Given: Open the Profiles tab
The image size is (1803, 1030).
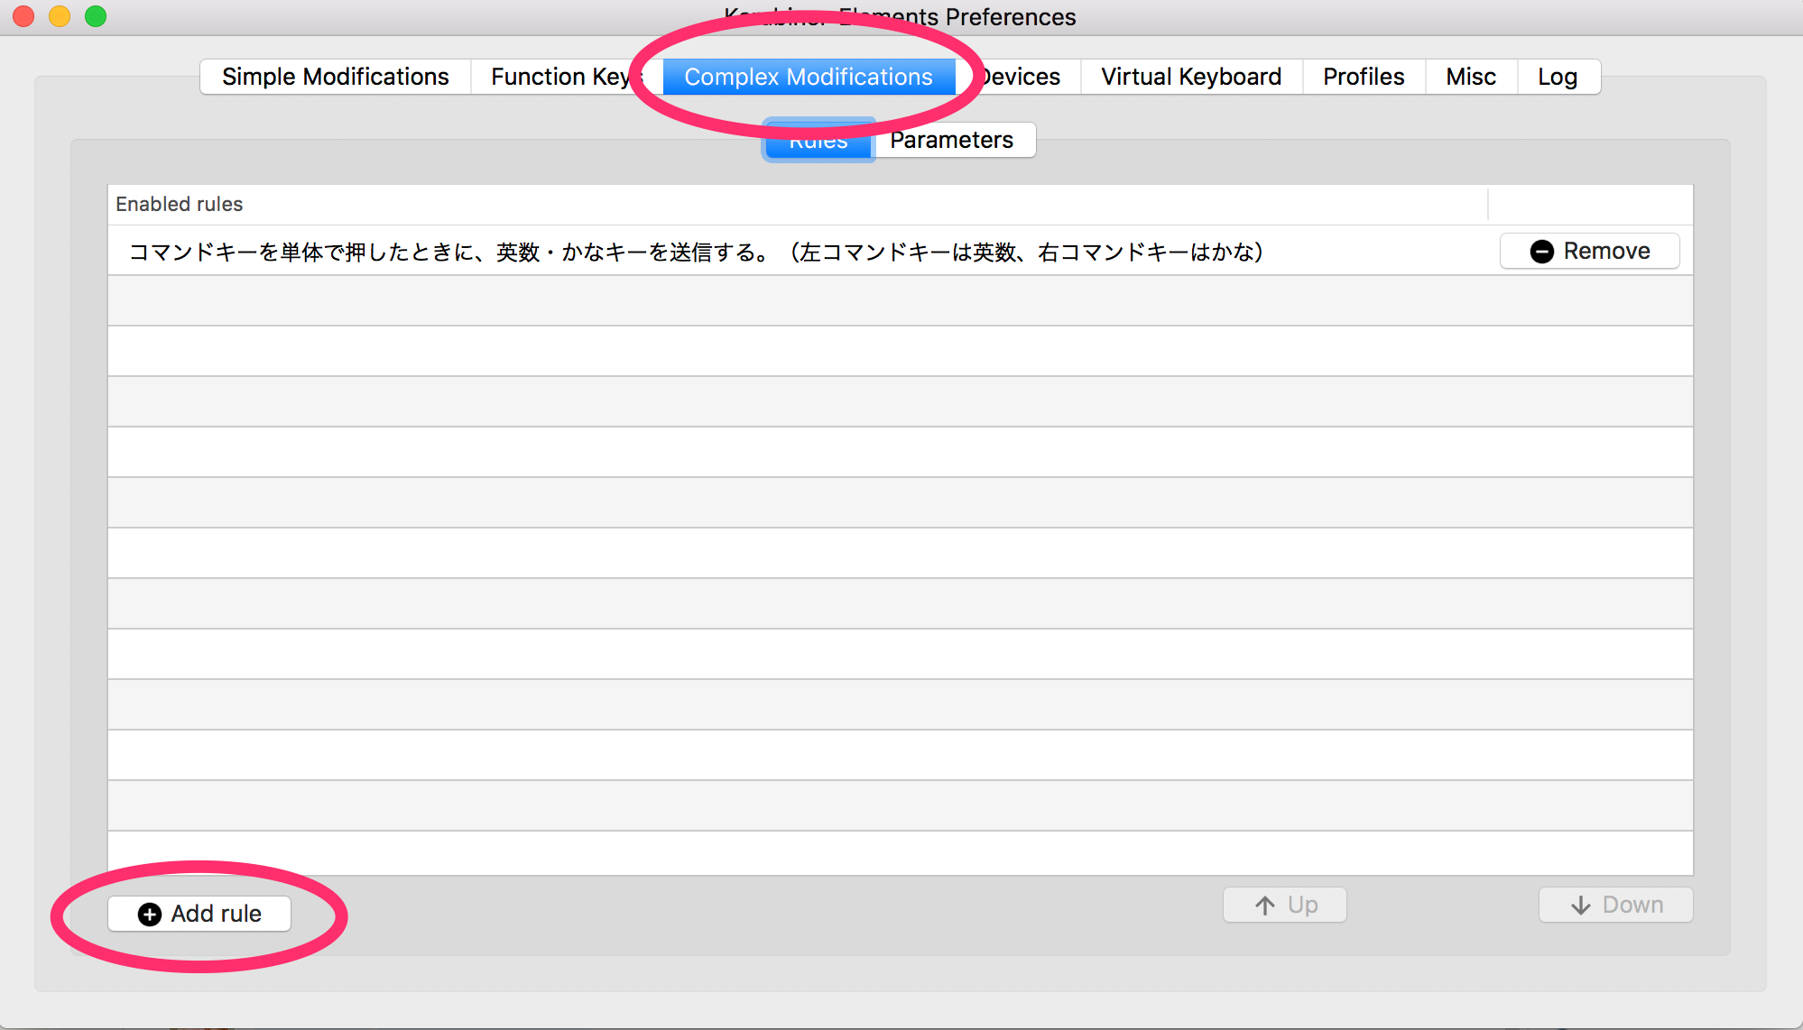Looking at the screenshot, I should point(1364,77).
